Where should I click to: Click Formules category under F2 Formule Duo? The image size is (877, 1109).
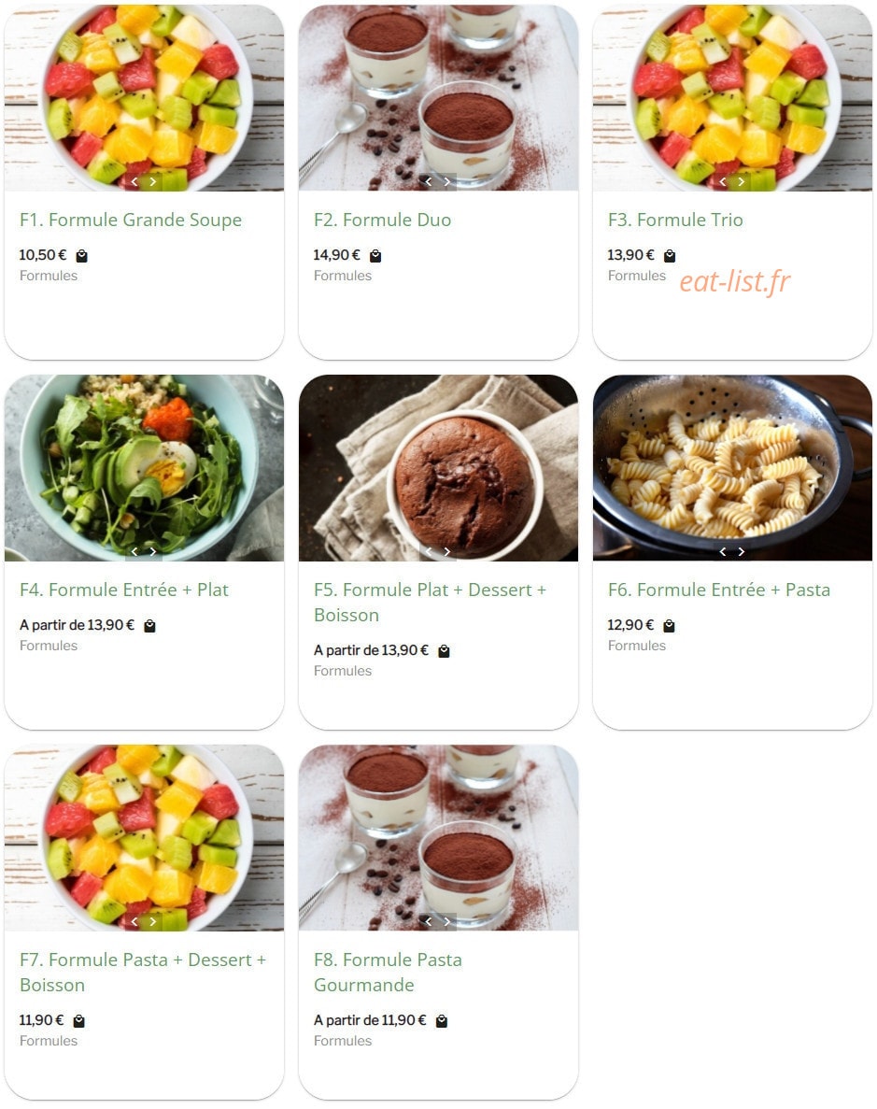(343, 276)
